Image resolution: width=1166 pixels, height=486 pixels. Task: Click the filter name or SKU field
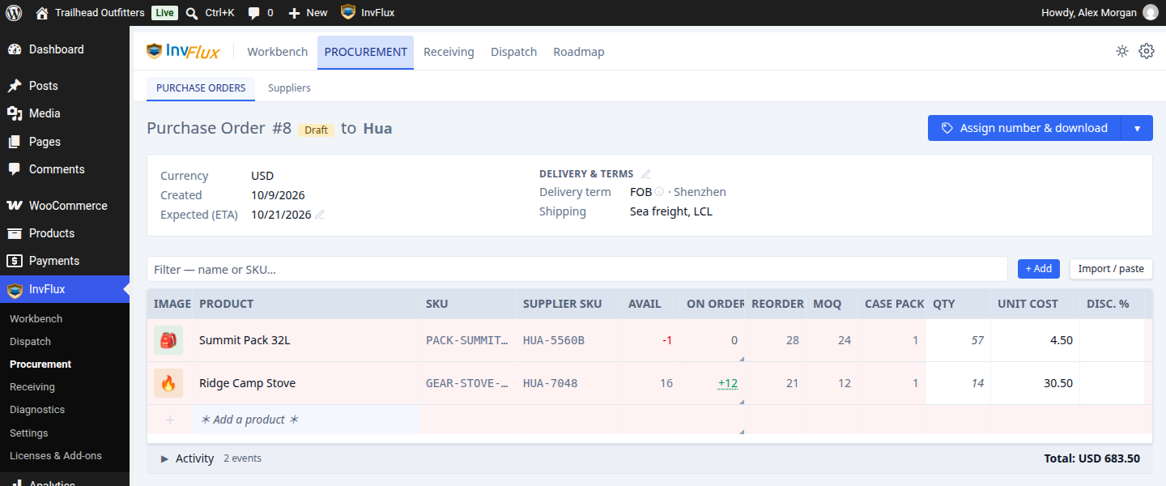(x=577, y=270)
